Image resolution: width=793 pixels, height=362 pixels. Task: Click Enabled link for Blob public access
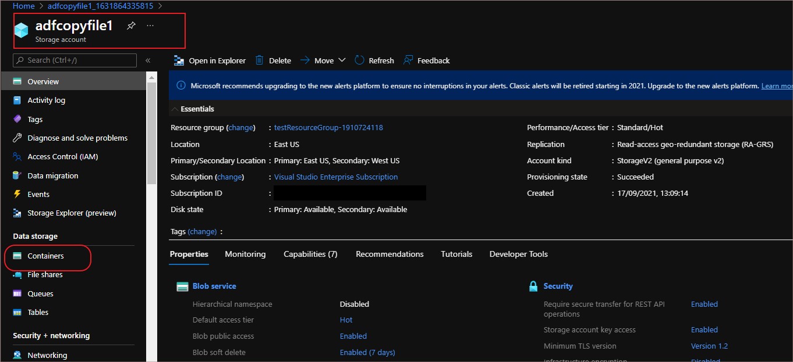(353, 336)
